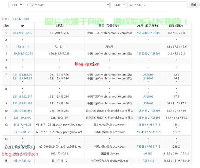Open AS56040 link in hop 4 row

pyautogui.click(x=142, y=53)
